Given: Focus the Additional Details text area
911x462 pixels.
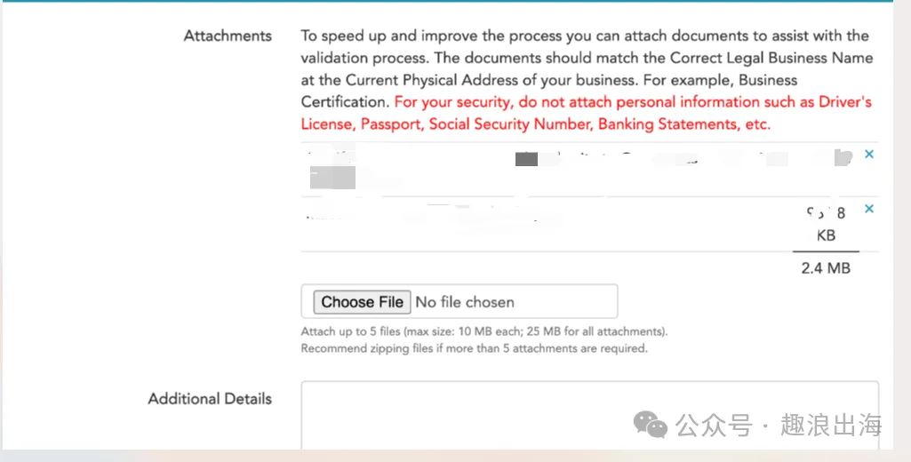Looking at the screenshot, I should pos(590,415).
